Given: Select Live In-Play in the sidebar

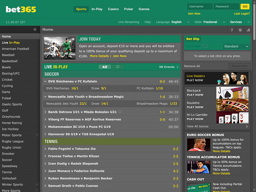Looking at the screenshot, I should pos(20,43).
